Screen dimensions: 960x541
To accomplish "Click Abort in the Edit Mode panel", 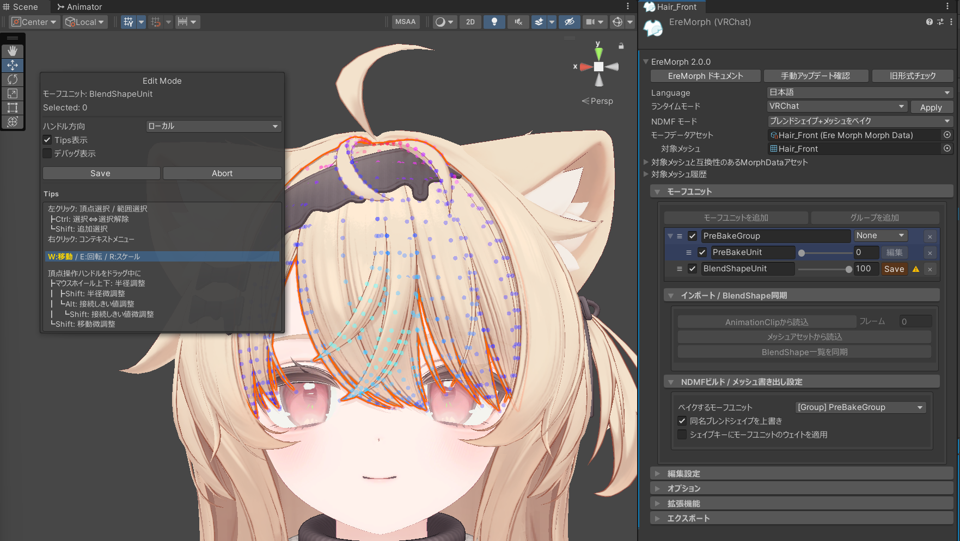I will coord(222,173).
